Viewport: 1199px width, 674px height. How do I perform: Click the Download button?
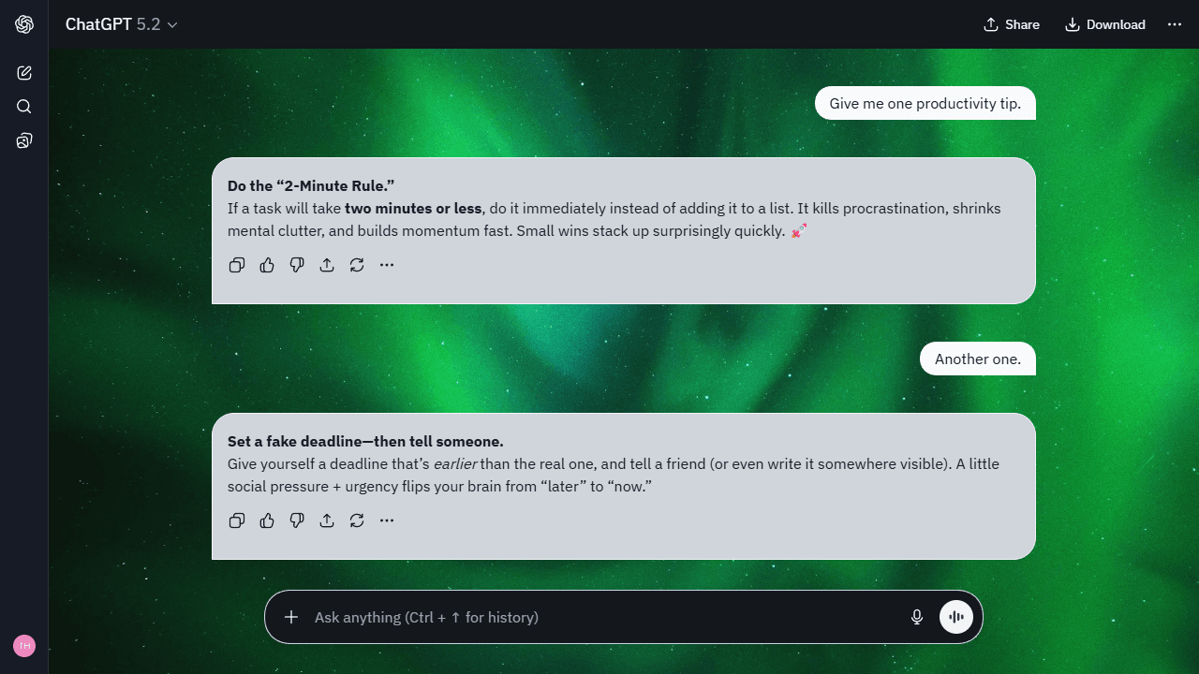(x=1105, y=24)
